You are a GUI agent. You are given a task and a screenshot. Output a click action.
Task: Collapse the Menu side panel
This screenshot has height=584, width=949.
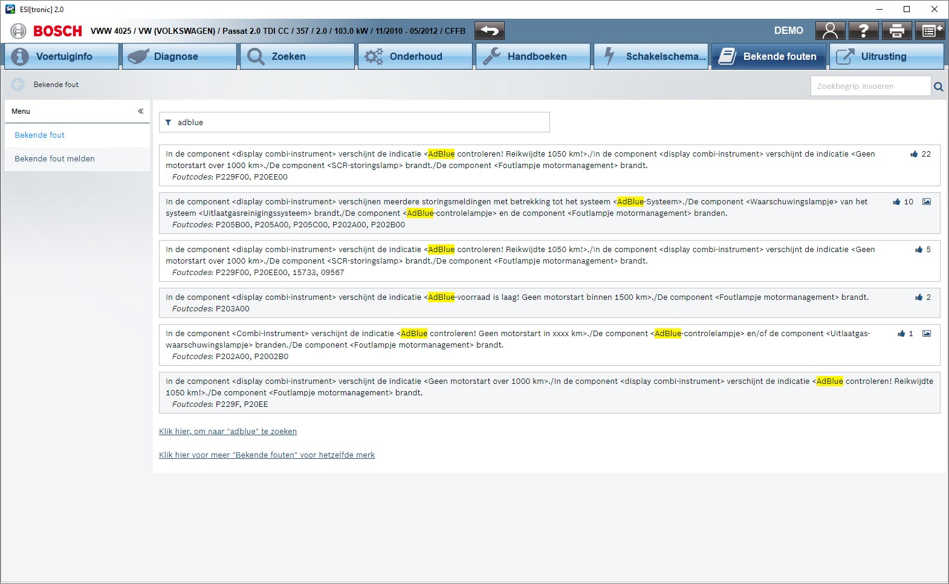coord(140,111)
